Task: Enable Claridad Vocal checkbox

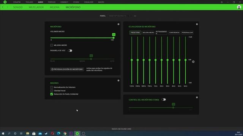Action: [52, 91]
